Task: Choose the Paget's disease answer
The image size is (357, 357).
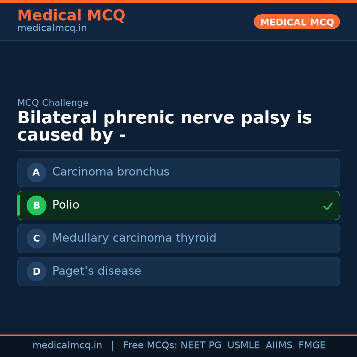Action: click(97, 271)
